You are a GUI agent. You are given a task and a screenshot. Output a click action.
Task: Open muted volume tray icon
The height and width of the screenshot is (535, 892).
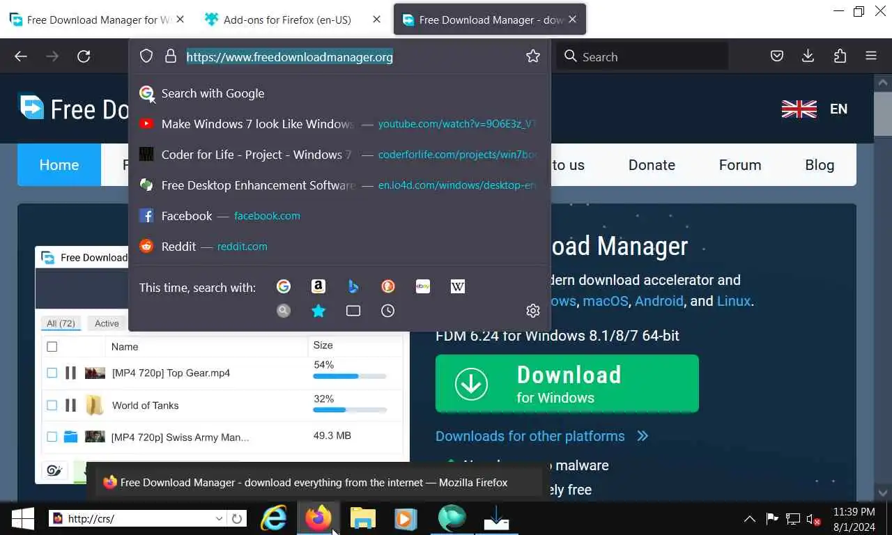tap(813, 519)
